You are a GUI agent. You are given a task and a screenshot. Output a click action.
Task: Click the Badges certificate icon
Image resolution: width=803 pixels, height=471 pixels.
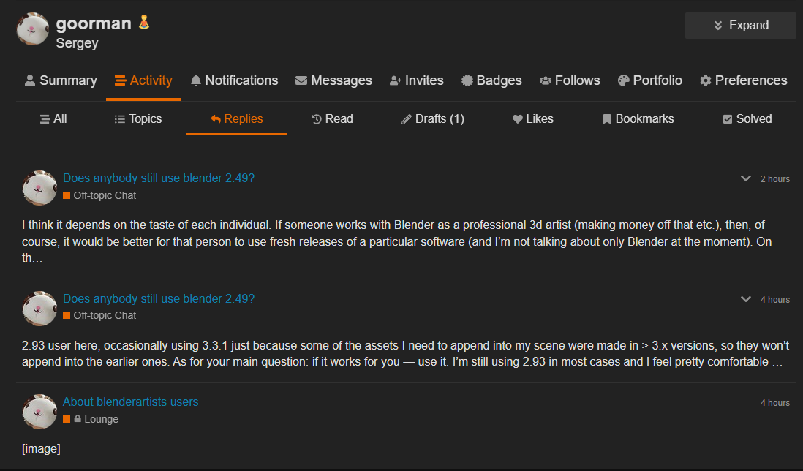pos(467,80)
